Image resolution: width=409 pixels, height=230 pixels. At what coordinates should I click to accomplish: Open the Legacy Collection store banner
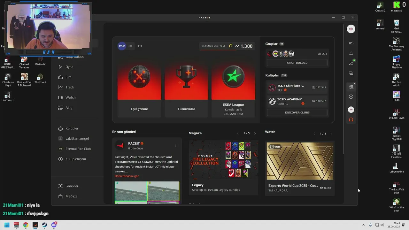point(223,160)
